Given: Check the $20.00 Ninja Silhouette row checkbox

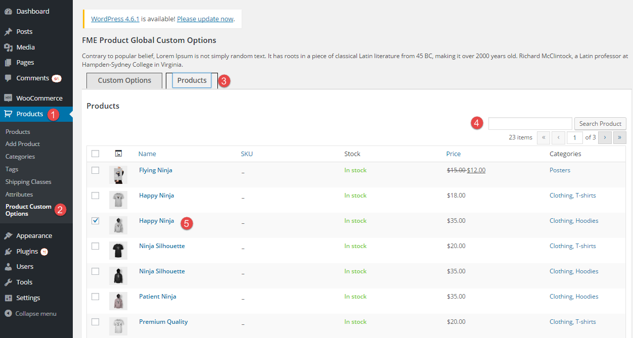Looking at the screenshot, I should (x=95, y=246).
